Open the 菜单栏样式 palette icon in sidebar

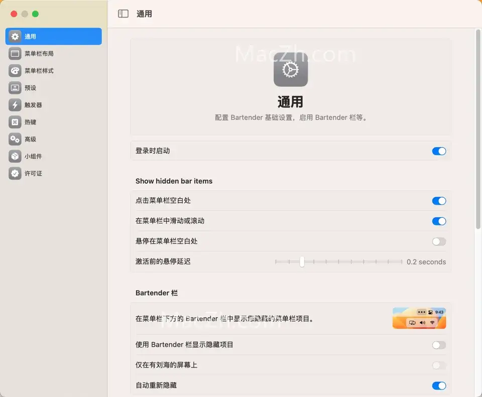pos(15,71)
